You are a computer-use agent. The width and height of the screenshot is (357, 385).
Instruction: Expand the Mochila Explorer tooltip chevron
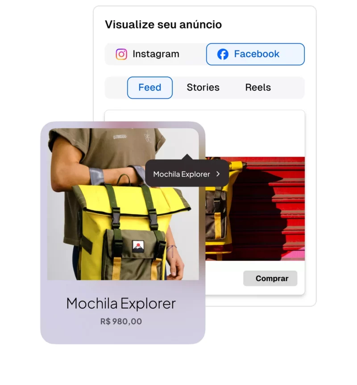click(218, 174)
